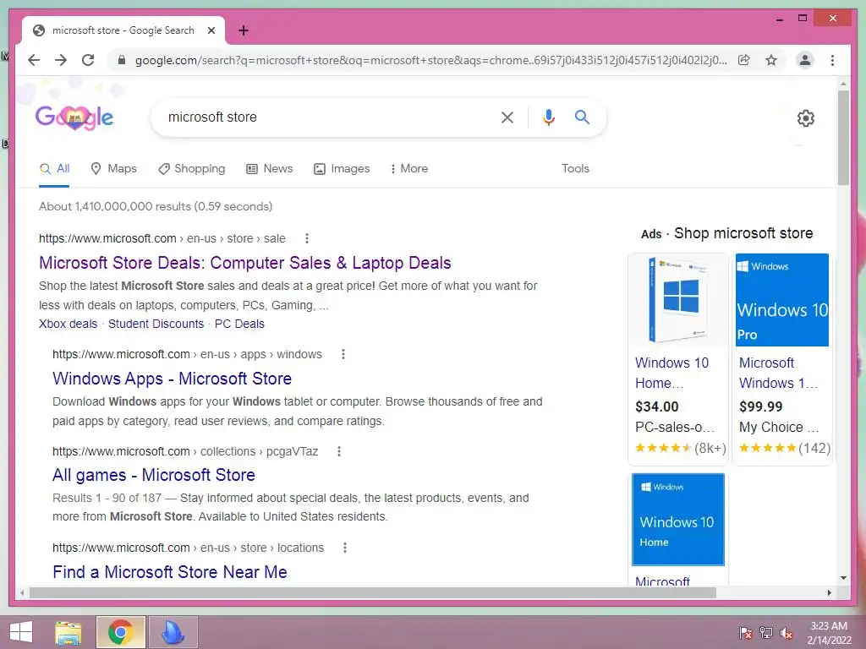This screenshot has height=649, width=866.
Task: Click the address bar URL
Action: [x=430, y=60]
